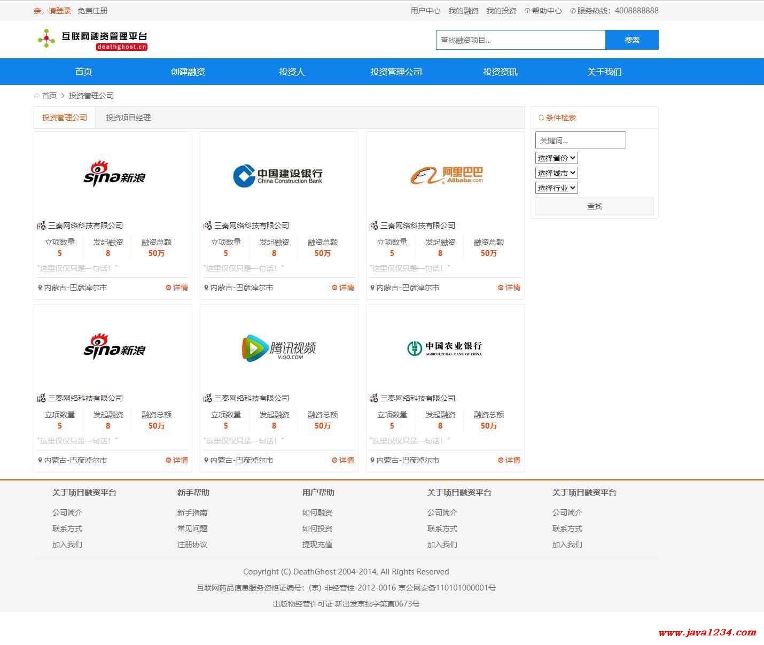Open the 如何融资 footer link
This screenshot has width=764, height=645.
(x=317, y=512)
